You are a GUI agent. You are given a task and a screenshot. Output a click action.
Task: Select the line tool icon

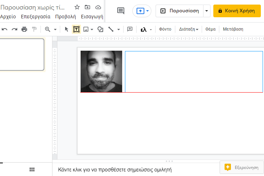coord(111,29)
